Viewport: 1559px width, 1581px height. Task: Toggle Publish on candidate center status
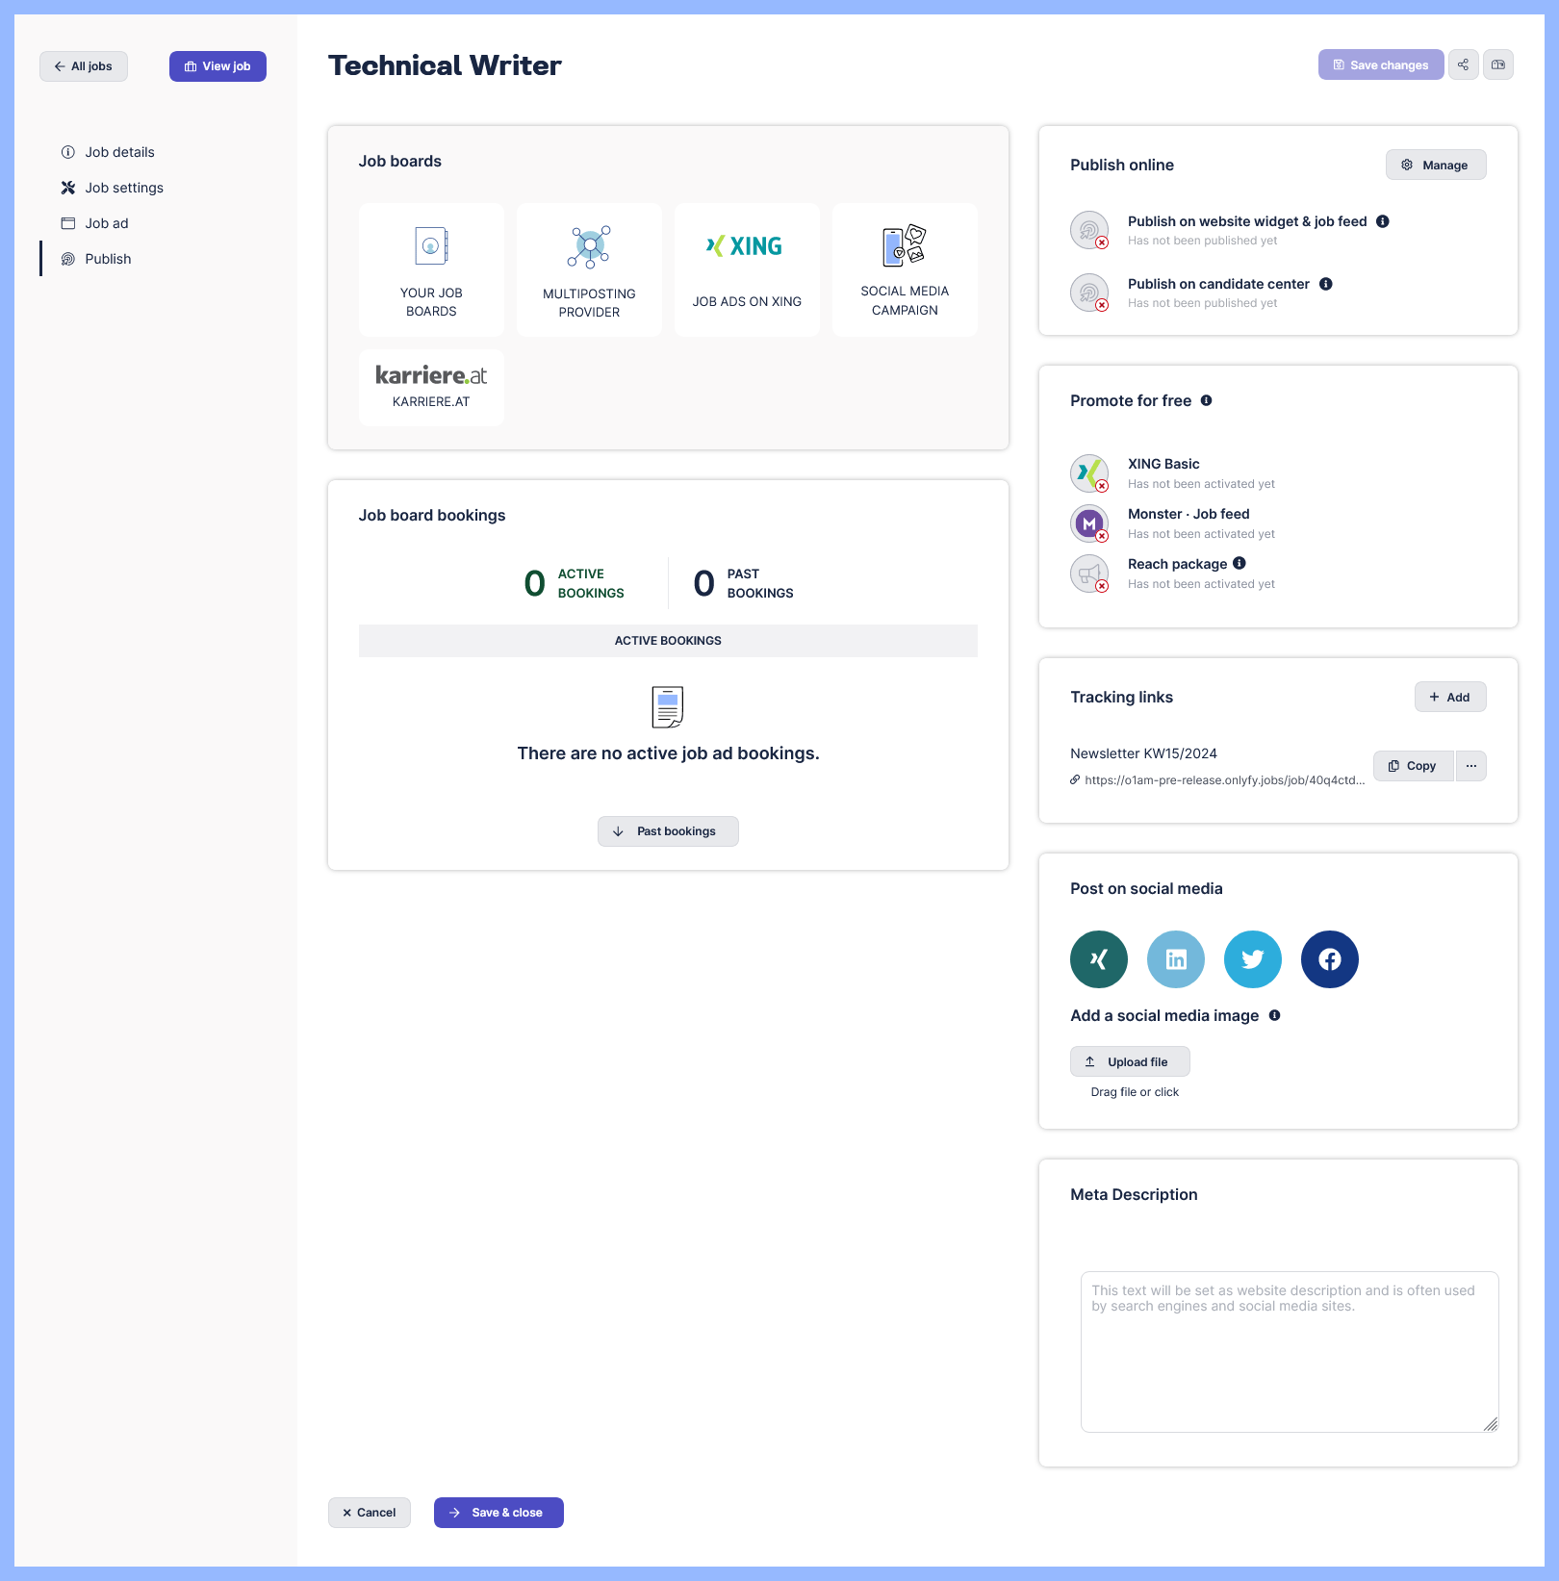(1089, 293)
